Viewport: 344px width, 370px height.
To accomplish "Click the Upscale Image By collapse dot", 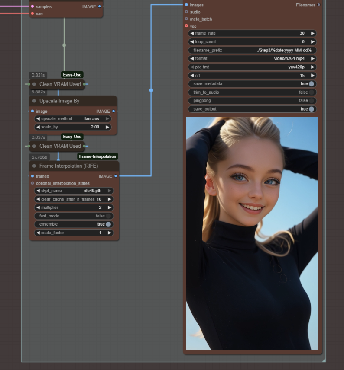I will (34, 101).
